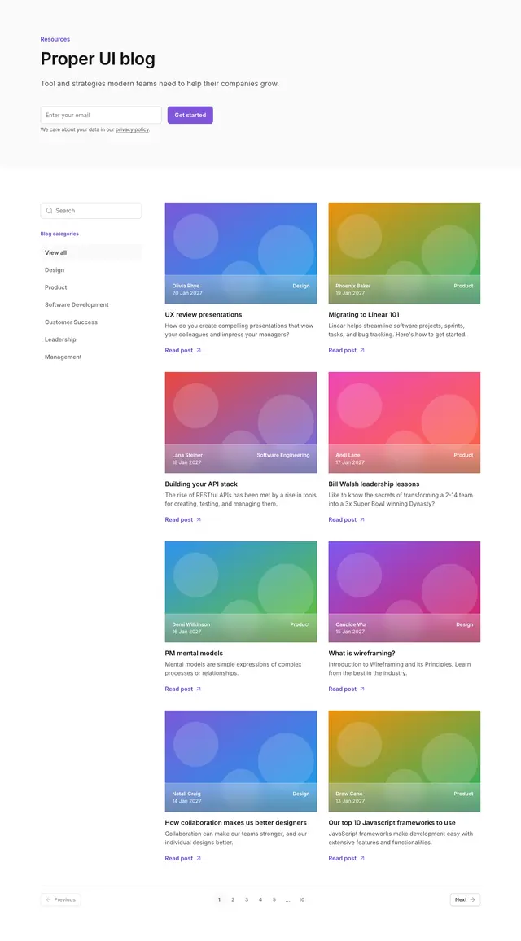Click arrow icon beside Bill Walsh Read post
Screen dimensions: 521x941
tap(362, 519)
